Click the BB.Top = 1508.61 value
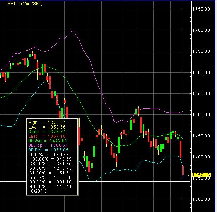The width and height of the screenshot is (217, 212). tap(48, 145)
